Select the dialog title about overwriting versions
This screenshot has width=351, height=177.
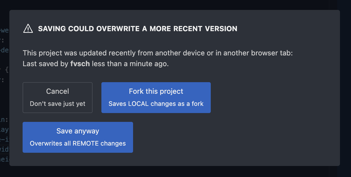tap(138, 28)
